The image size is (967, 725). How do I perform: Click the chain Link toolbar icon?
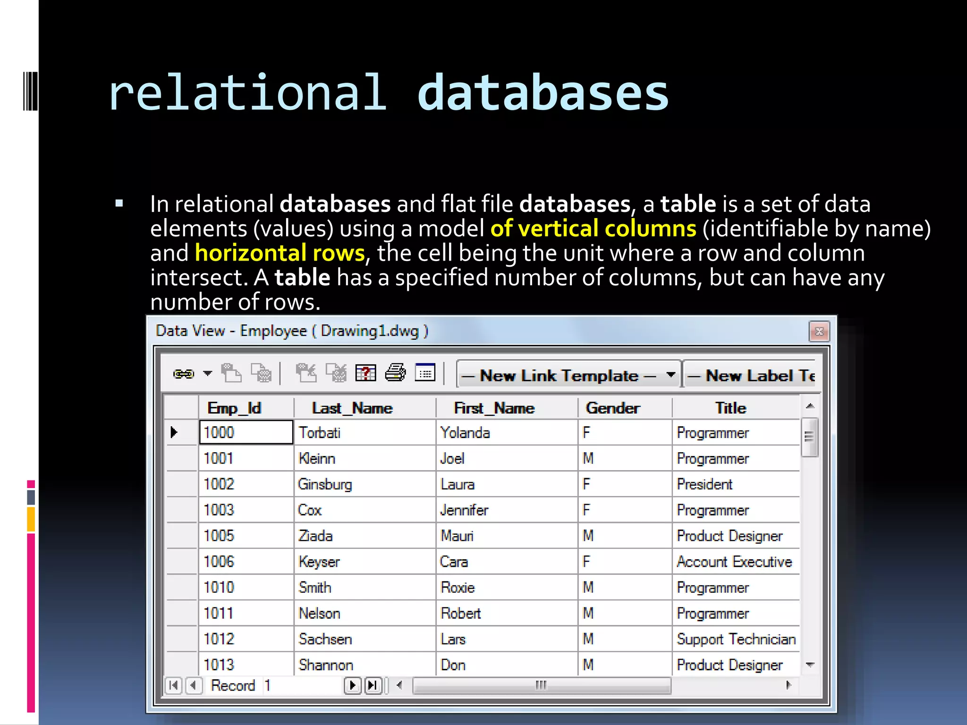[x=183, y=374]
